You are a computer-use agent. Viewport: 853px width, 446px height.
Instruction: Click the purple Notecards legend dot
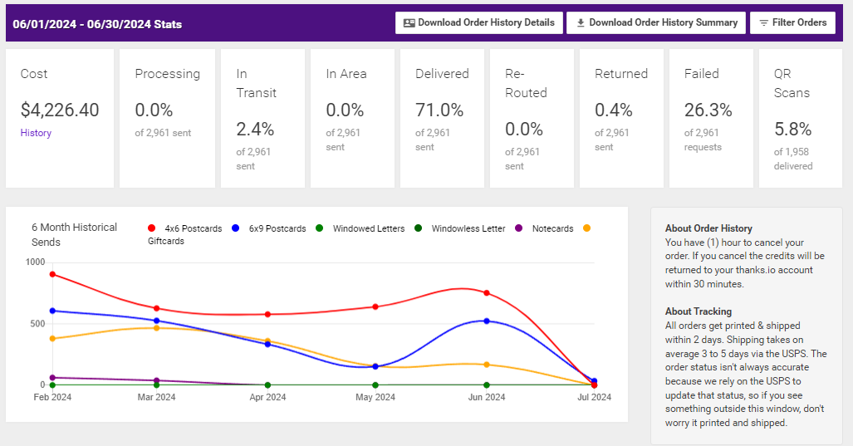pos(520,228)
